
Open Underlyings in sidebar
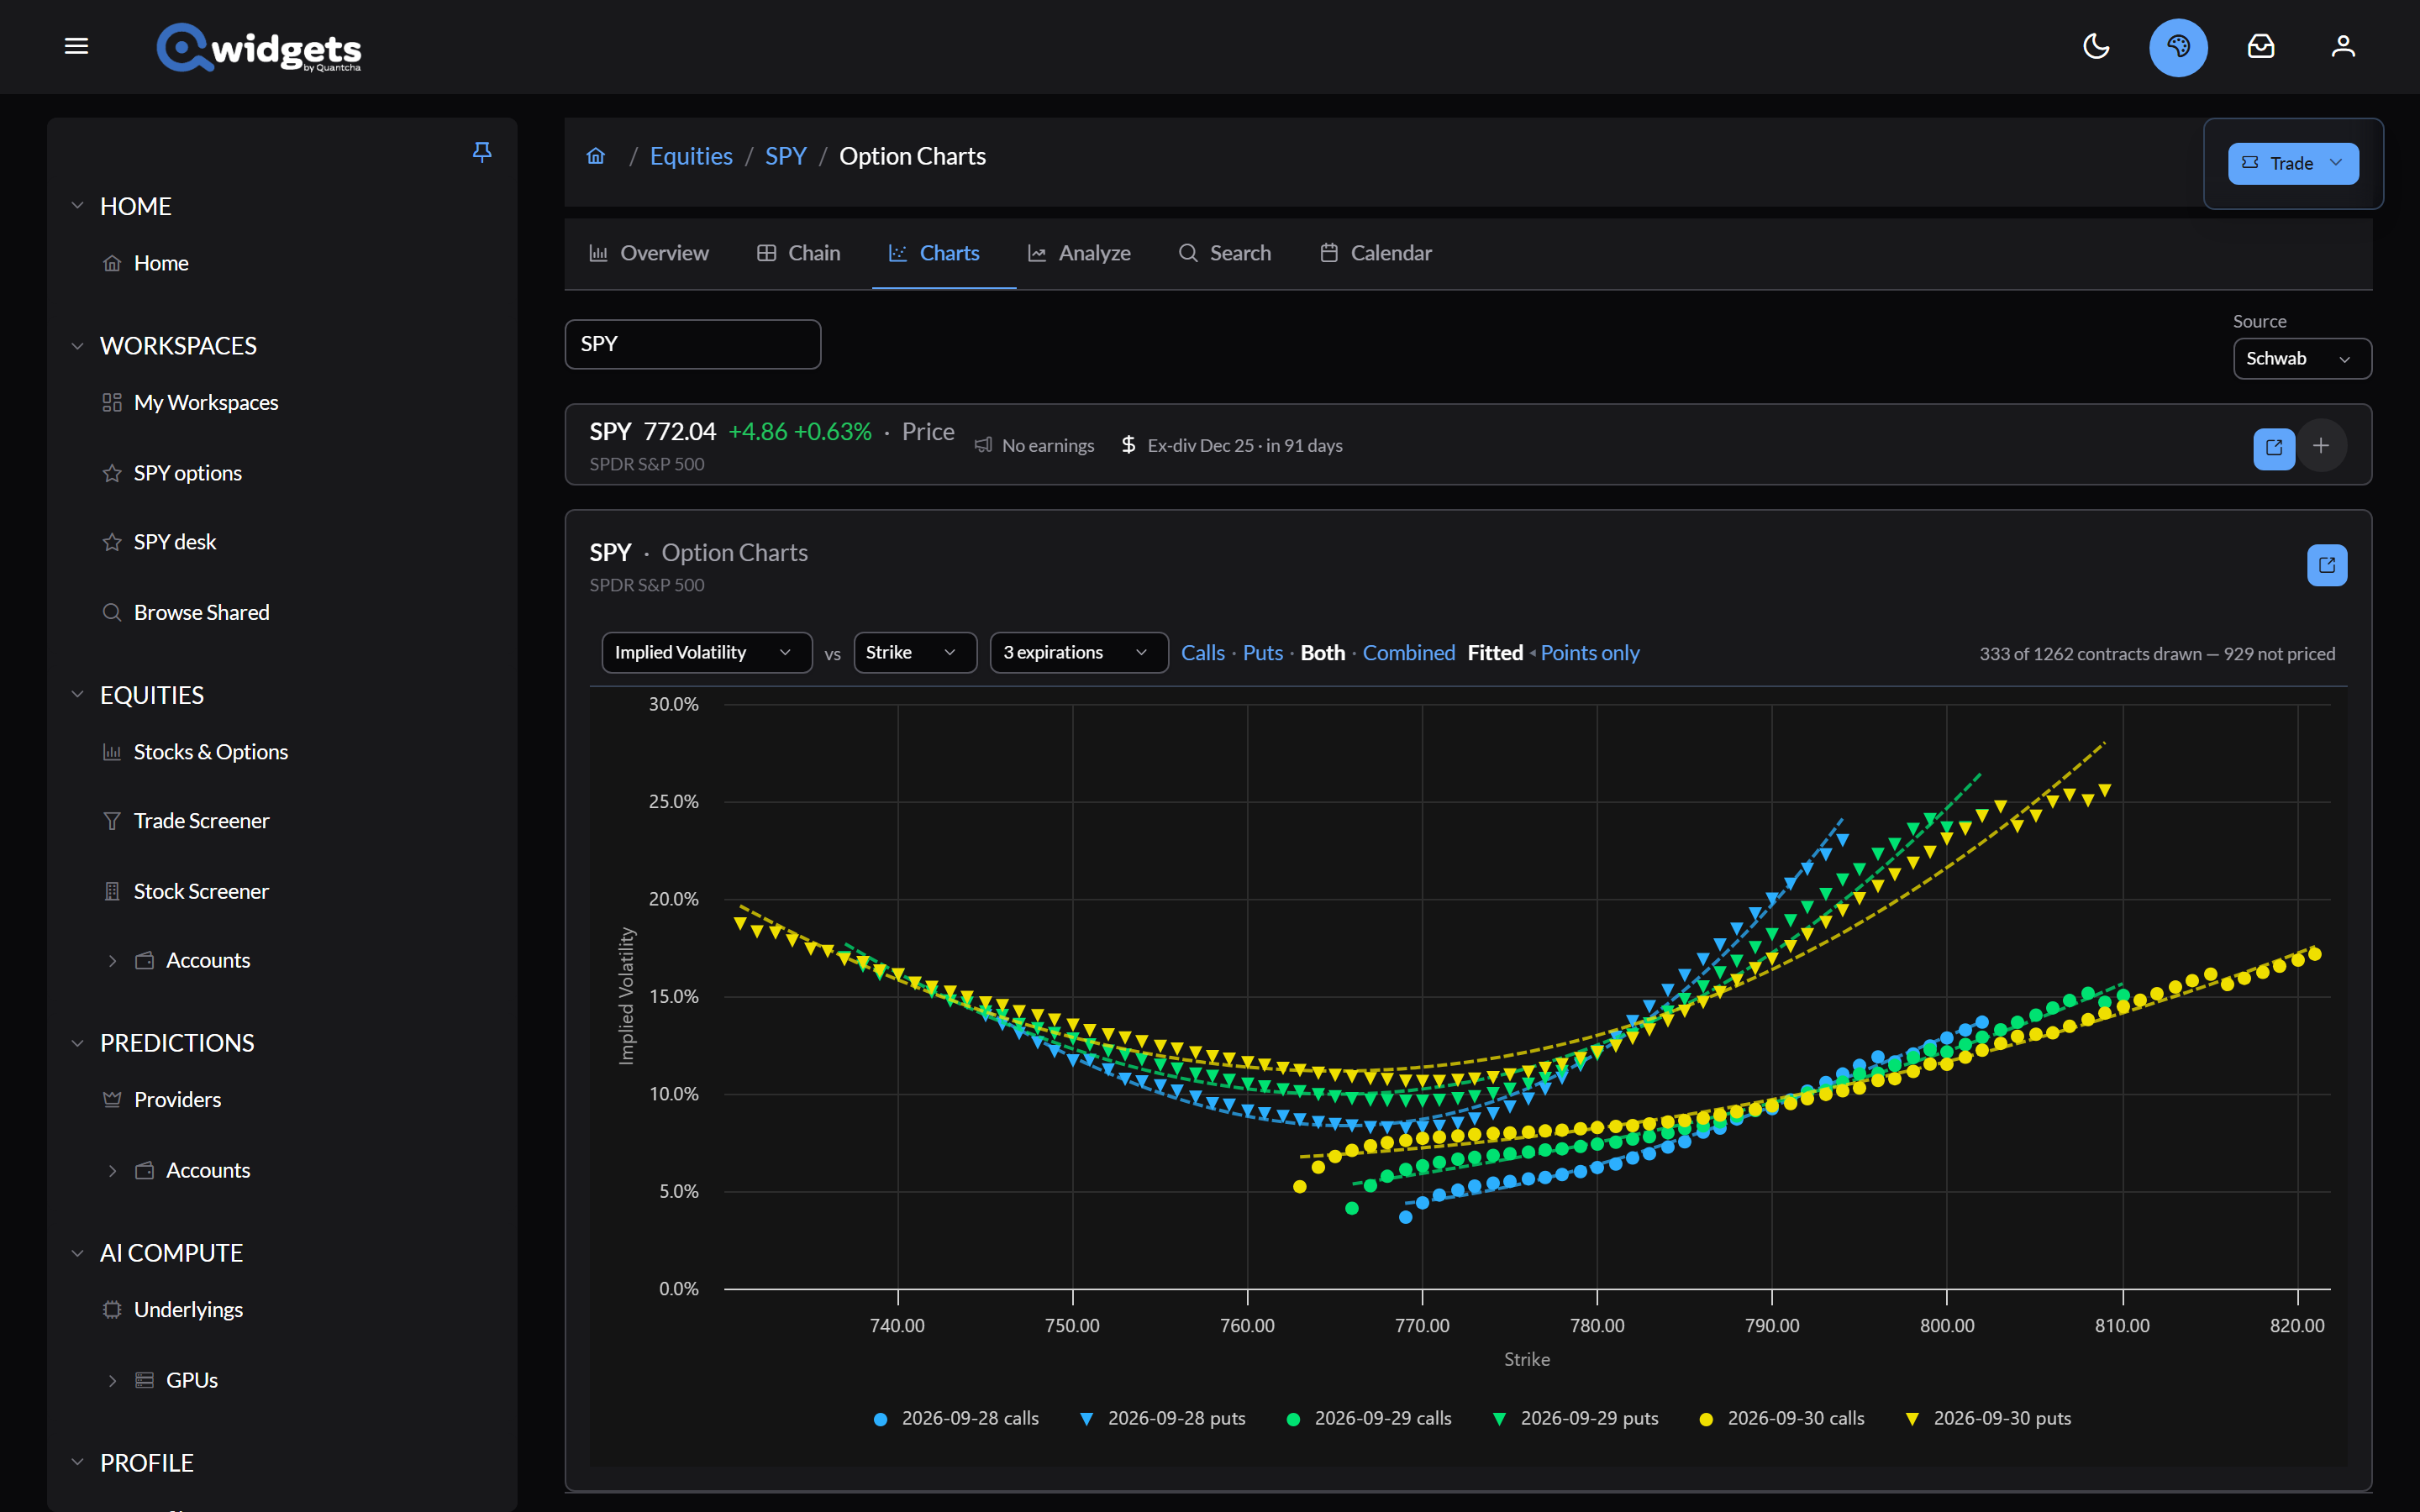point(173,1310)
